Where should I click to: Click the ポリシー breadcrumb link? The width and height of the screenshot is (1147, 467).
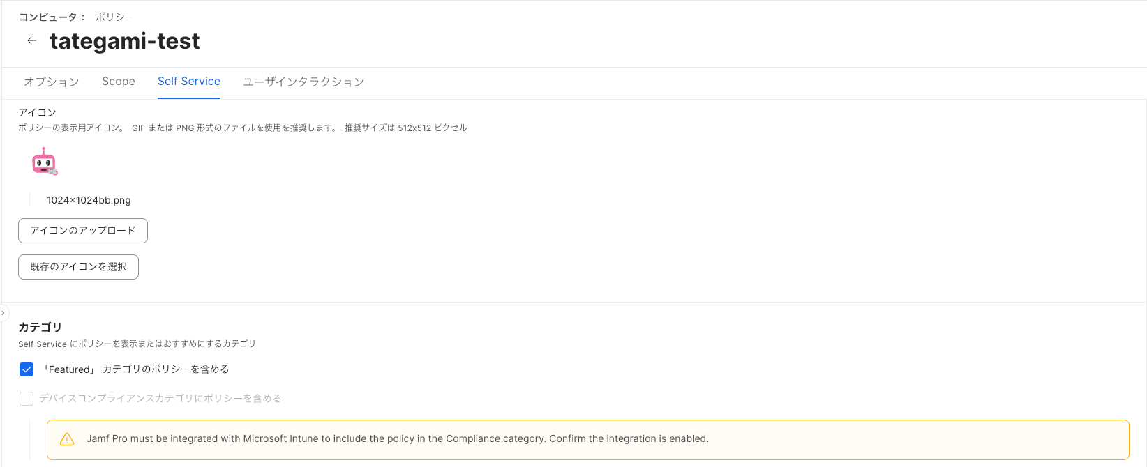coord(115,17)
